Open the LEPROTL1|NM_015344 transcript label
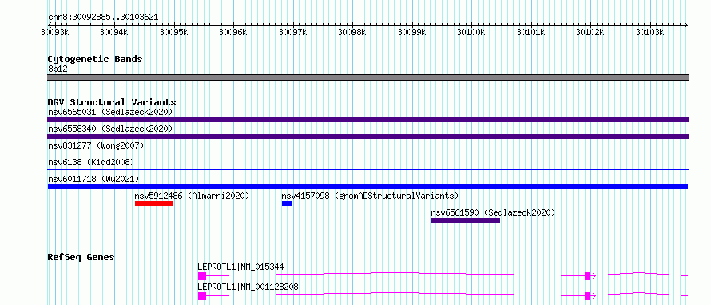The image size is (711, 305). [240, 267]
